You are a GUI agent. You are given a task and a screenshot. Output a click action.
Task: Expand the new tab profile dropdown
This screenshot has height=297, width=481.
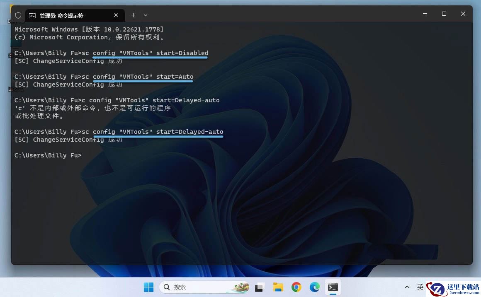pyautogui.click(x=146, y=15)
